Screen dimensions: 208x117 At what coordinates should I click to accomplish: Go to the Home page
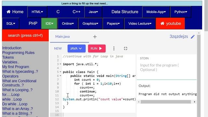coord(15,12)
